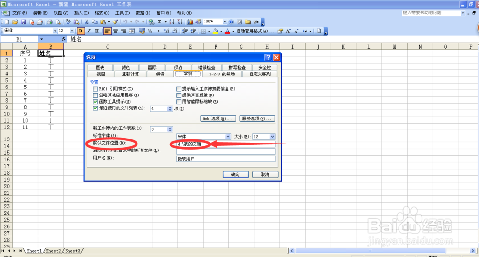Toggle Italic formatting button
Viewport: 479px width, 257px height.
89,31
